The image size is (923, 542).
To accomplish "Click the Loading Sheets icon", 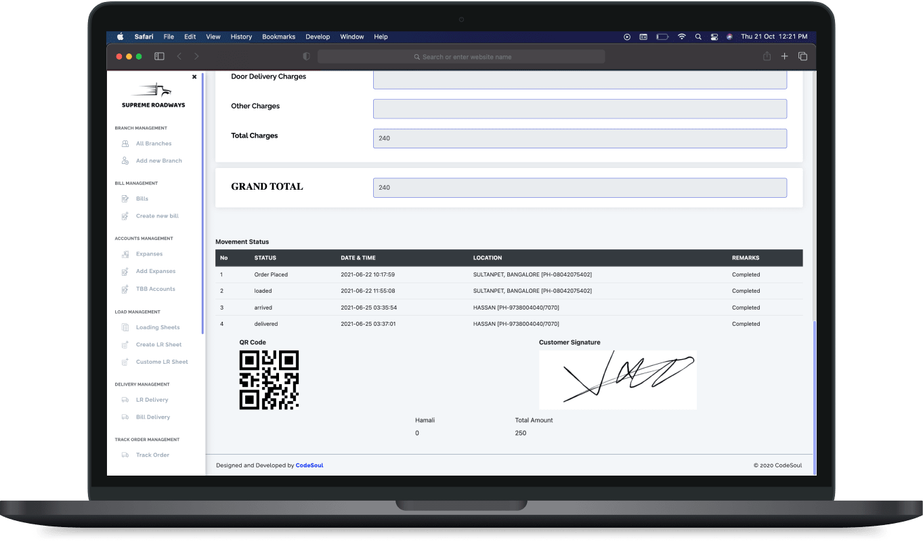I will click(125, 327).
